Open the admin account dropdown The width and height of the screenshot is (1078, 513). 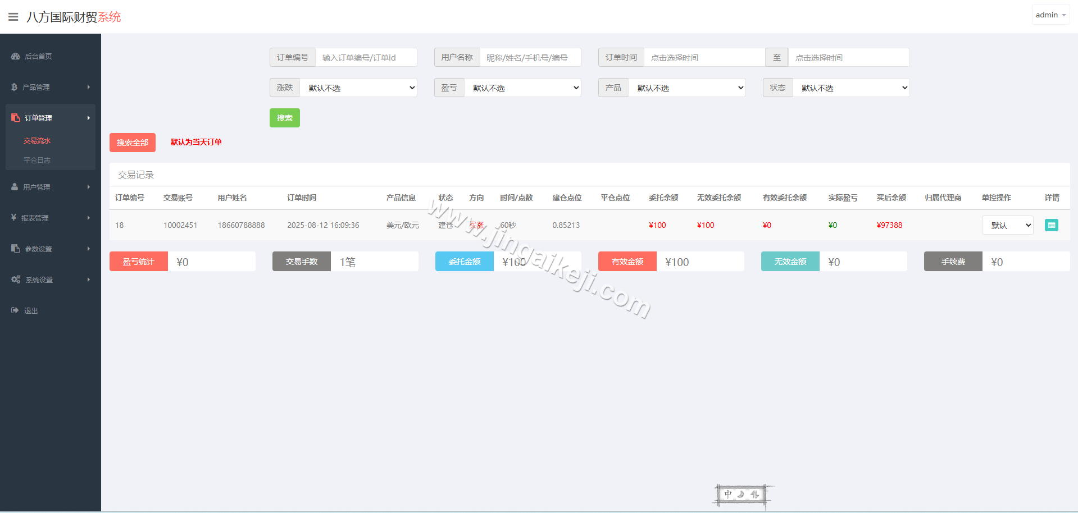click(x=1050, y=14)
